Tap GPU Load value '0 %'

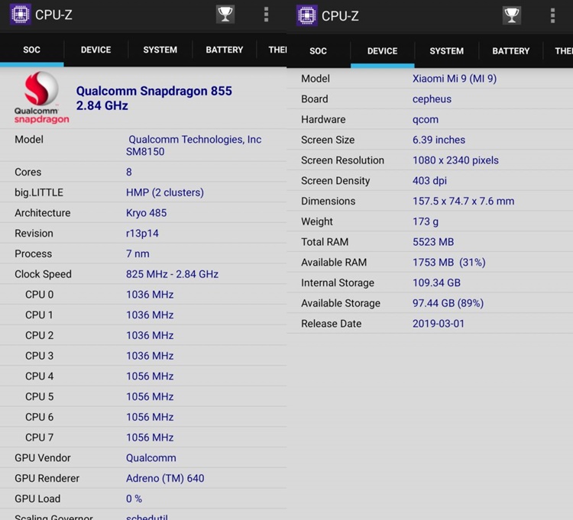[134, 499]
